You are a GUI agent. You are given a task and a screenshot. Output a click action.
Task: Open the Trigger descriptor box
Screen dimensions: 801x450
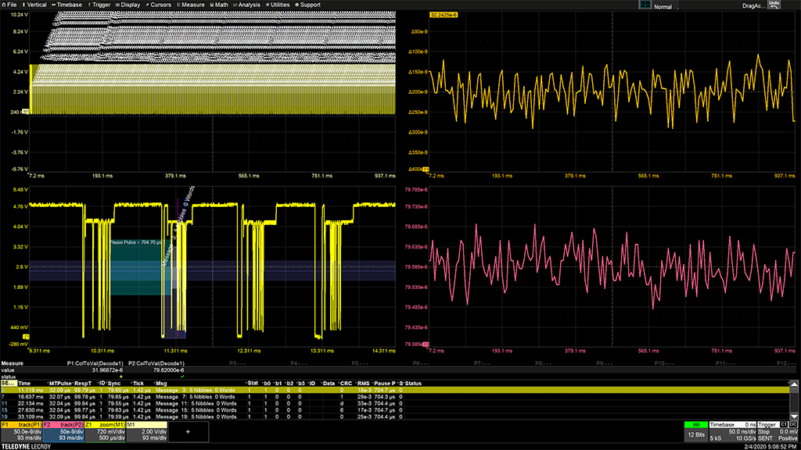tap(778, 431)
